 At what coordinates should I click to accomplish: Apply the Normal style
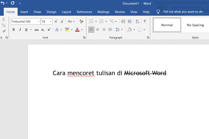point(167,25)
